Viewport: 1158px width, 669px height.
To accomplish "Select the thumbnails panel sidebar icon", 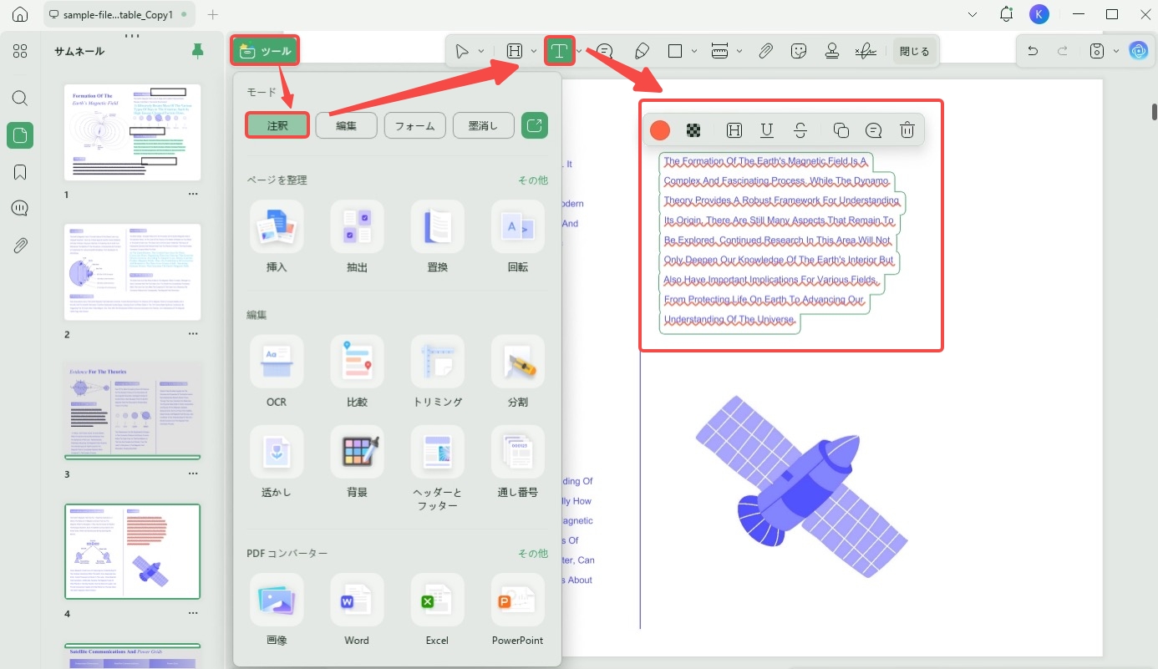I will [x=20, y=135].
